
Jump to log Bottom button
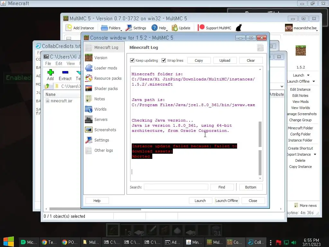[x=251, y=187]
